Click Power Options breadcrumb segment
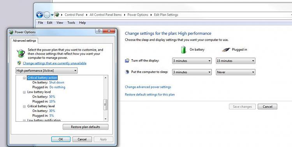 point(138,15)
